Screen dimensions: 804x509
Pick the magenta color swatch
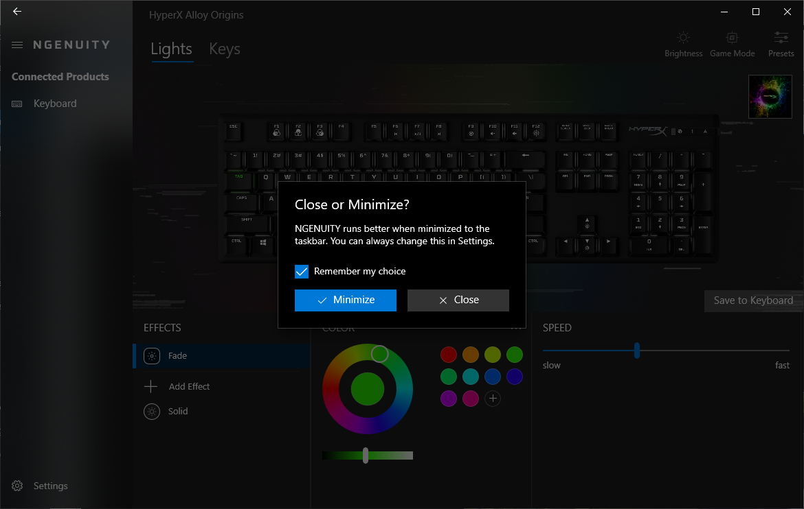coord(471,399)
